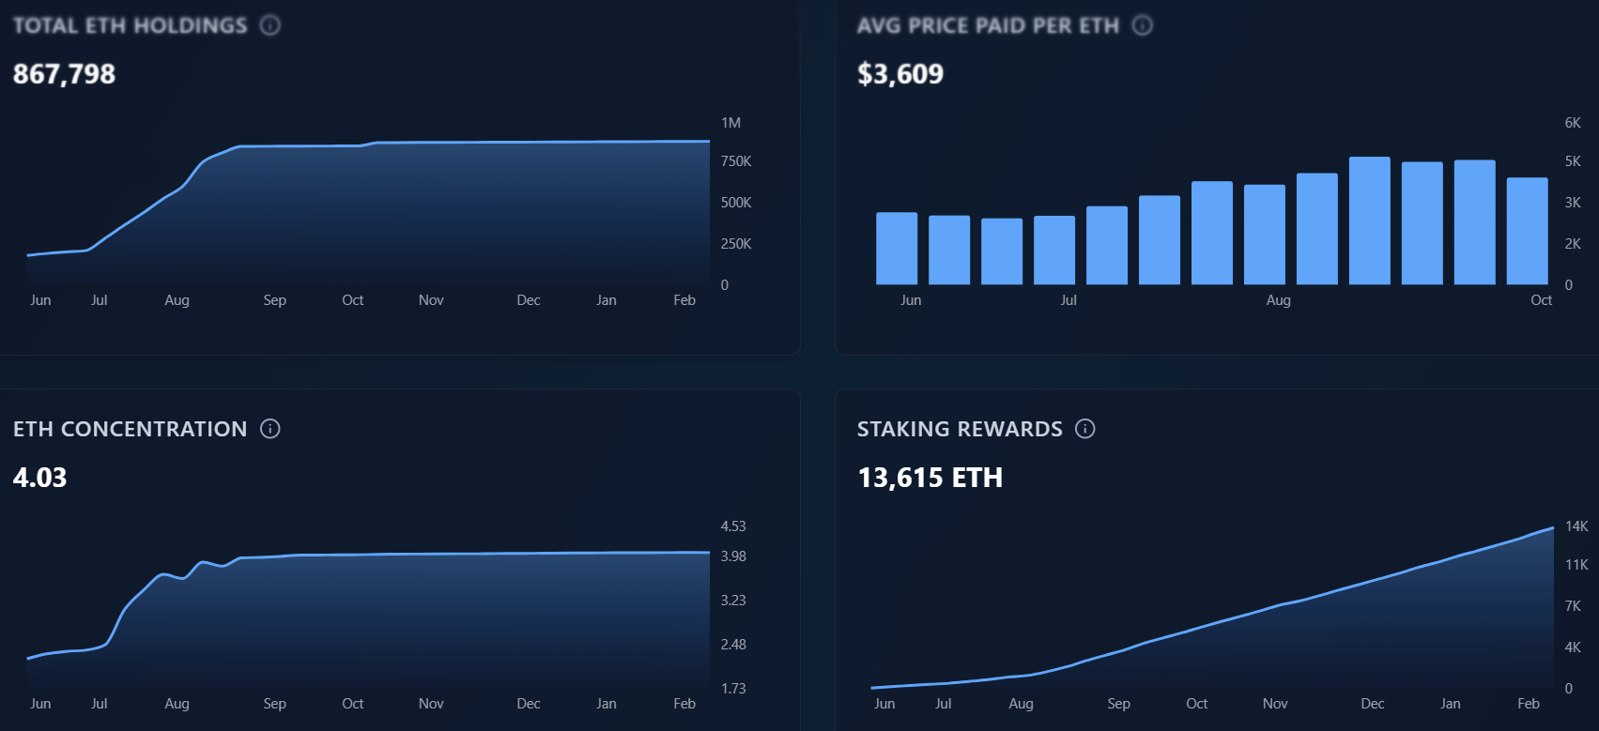Click the Avg Price Paid Per ETH title
Viewport: 1599px width, 731px height.
988,25
